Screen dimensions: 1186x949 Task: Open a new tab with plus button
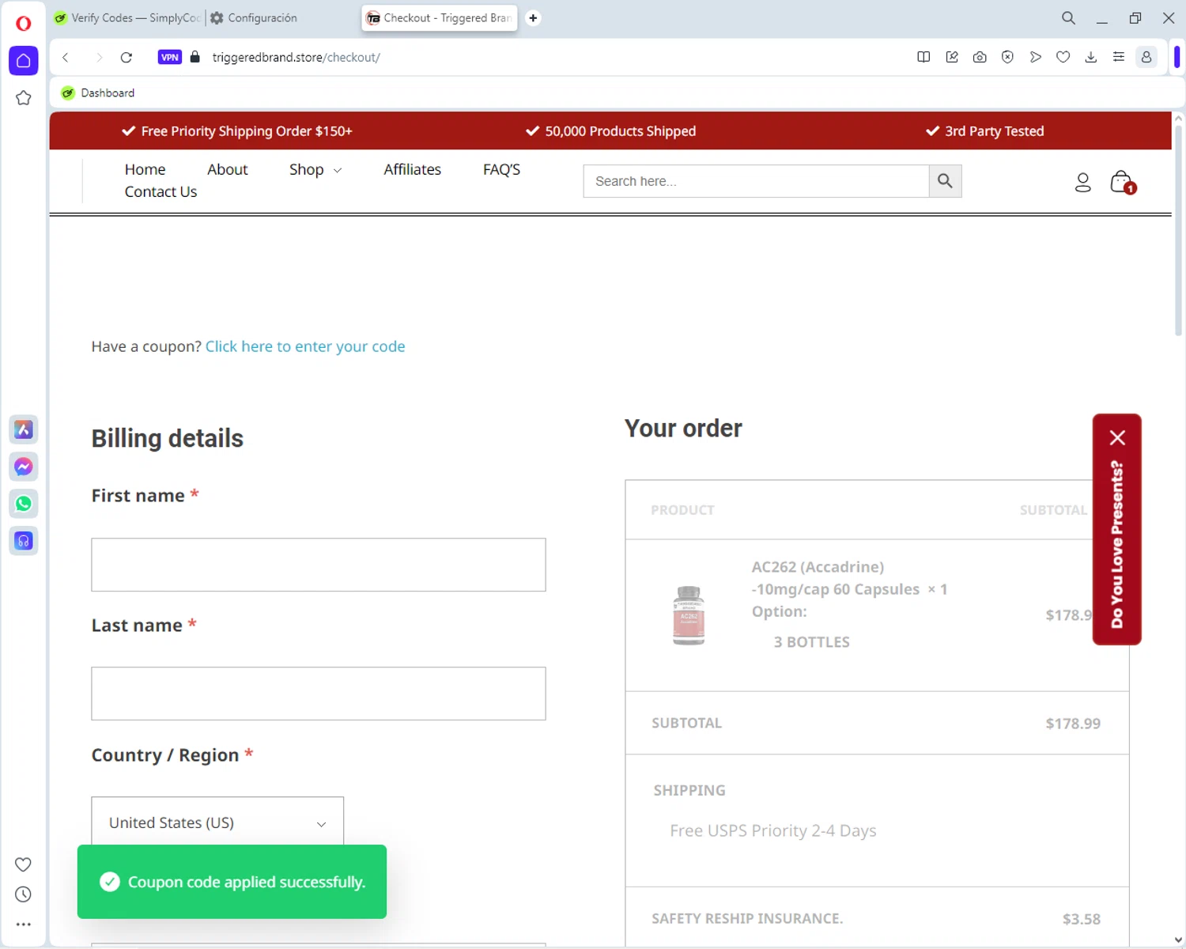533,18
